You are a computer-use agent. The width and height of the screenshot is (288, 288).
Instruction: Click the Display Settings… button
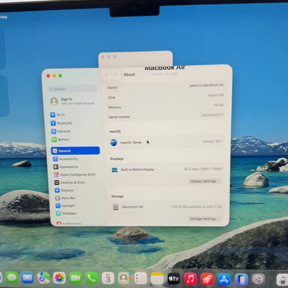204,181
